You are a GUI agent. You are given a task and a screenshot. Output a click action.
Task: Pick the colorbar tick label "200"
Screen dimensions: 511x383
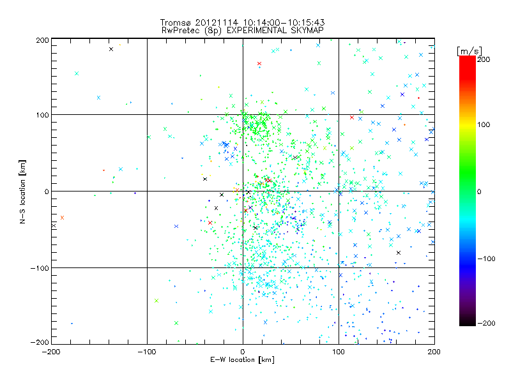pyautogui.click(x=484, y=59)
